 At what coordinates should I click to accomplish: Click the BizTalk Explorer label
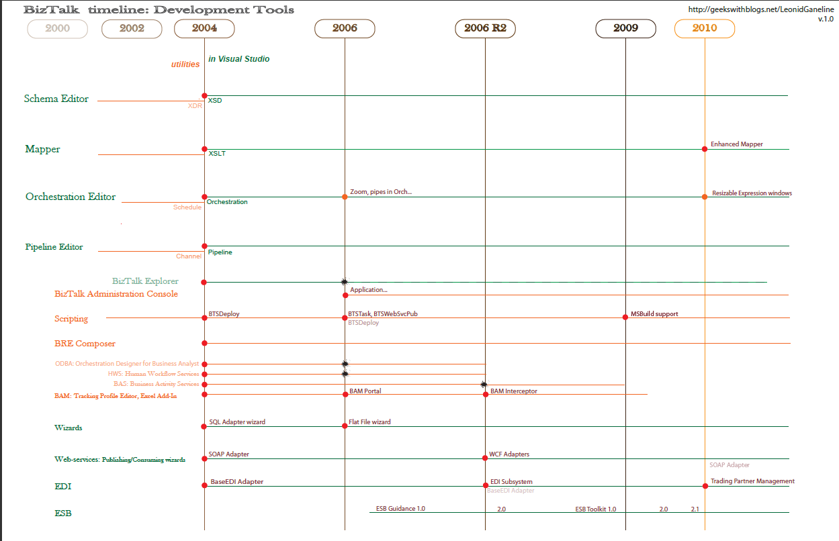click(145, 281)
